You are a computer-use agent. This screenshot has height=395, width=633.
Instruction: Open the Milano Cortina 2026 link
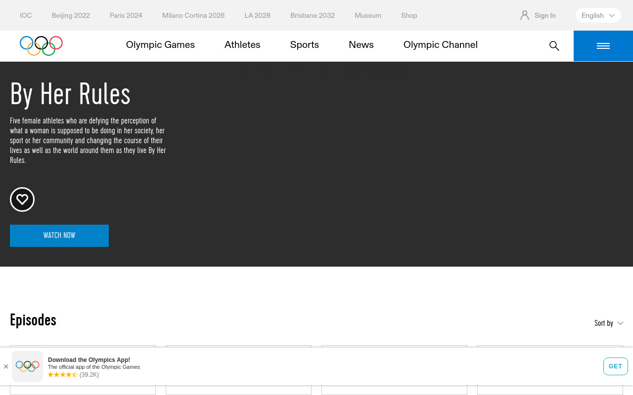(x=193, y=15)
